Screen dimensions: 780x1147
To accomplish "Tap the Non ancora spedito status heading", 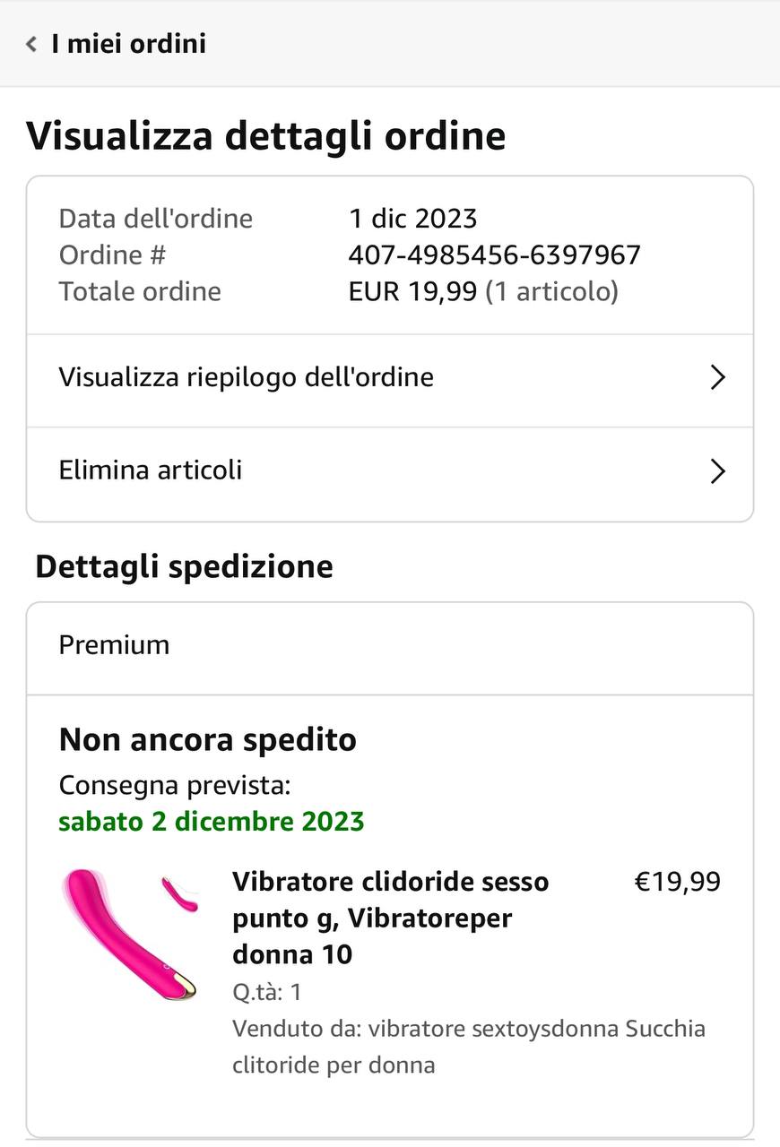I will [208, 740].
